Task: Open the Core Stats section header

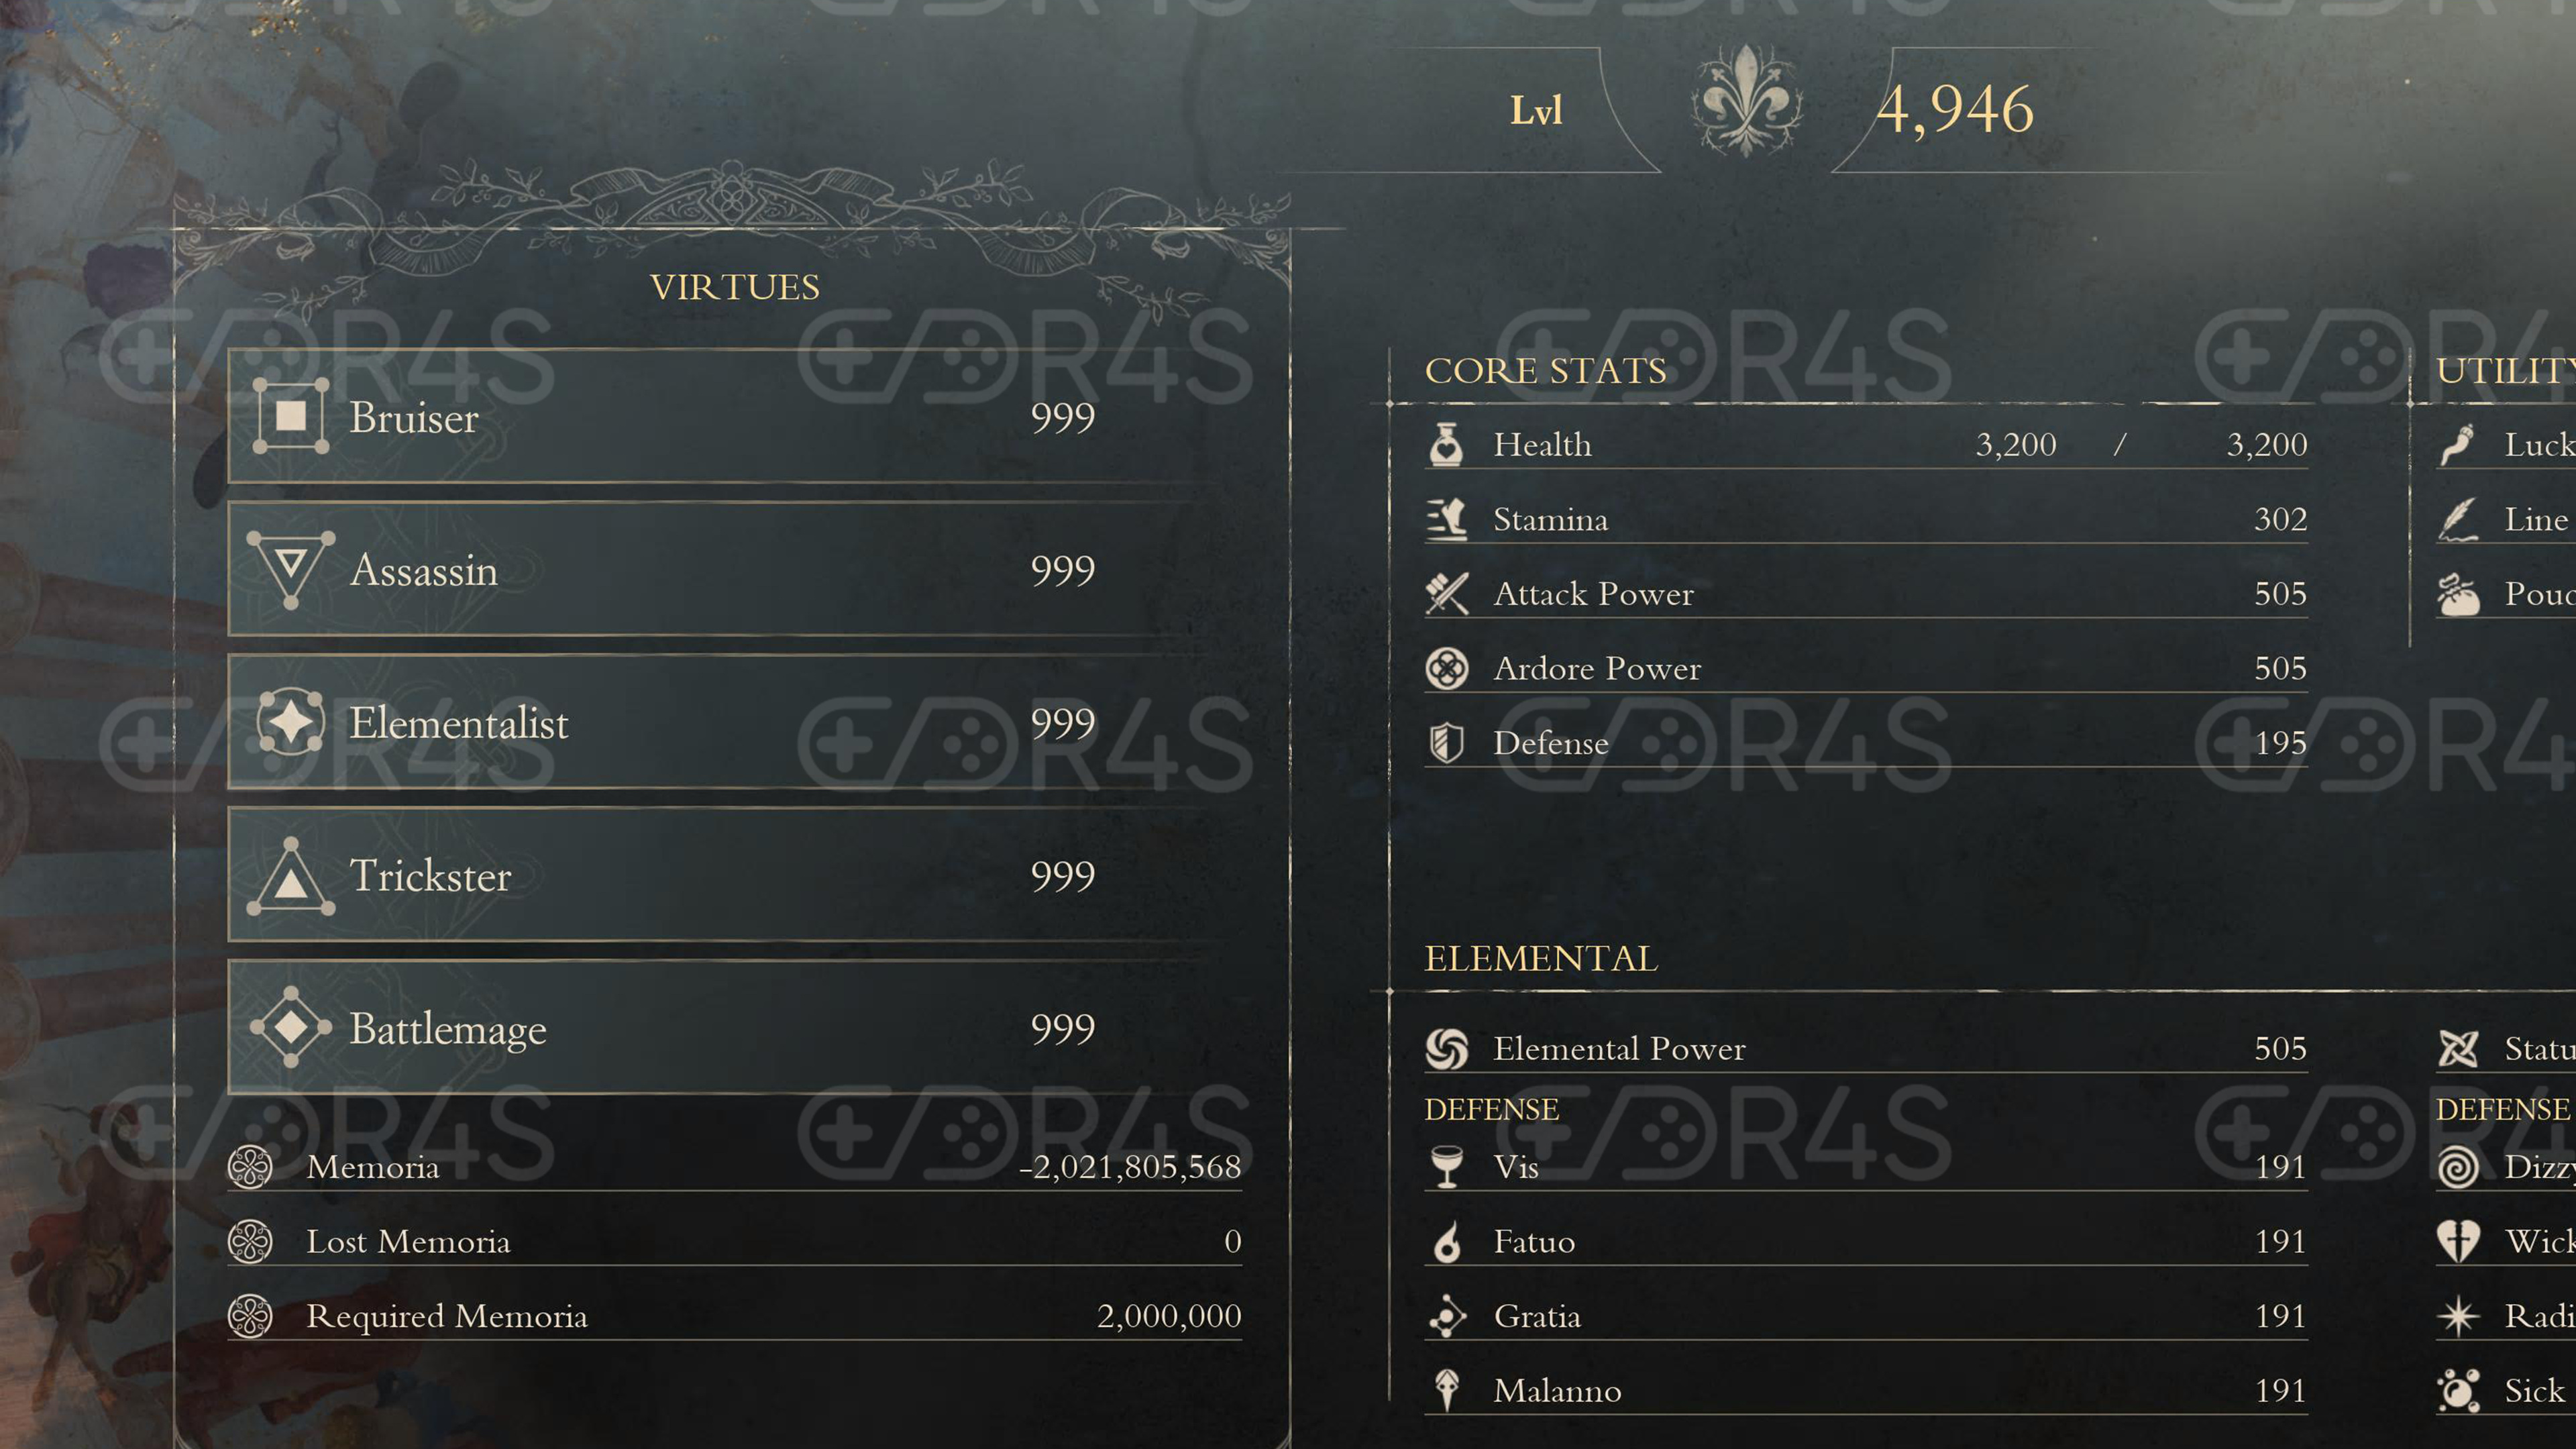Action: (1545, 371)
